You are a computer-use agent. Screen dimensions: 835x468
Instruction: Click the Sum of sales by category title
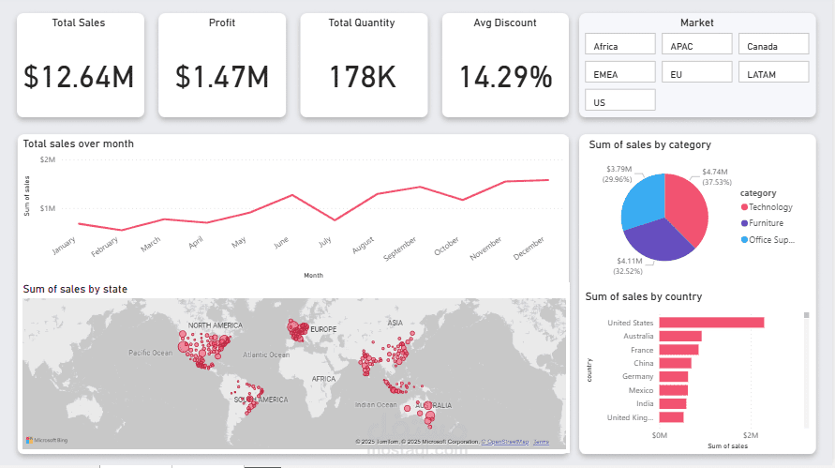(649, 145)
